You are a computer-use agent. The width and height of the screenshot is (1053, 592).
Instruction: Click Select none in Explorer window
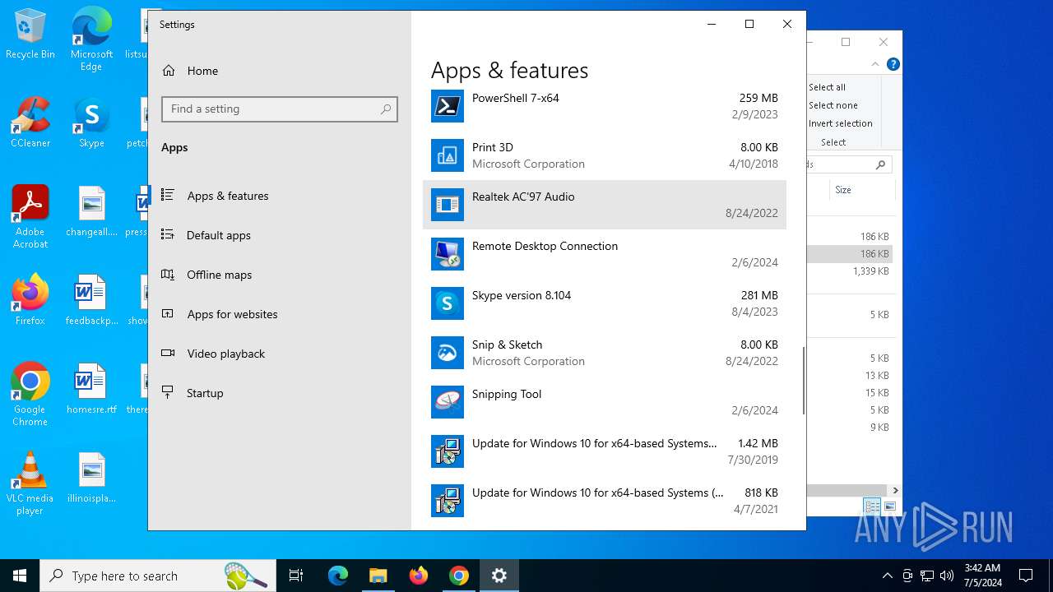pos(833,105)
